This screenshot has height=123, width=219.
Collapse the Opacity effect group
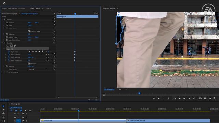(2, 43)
